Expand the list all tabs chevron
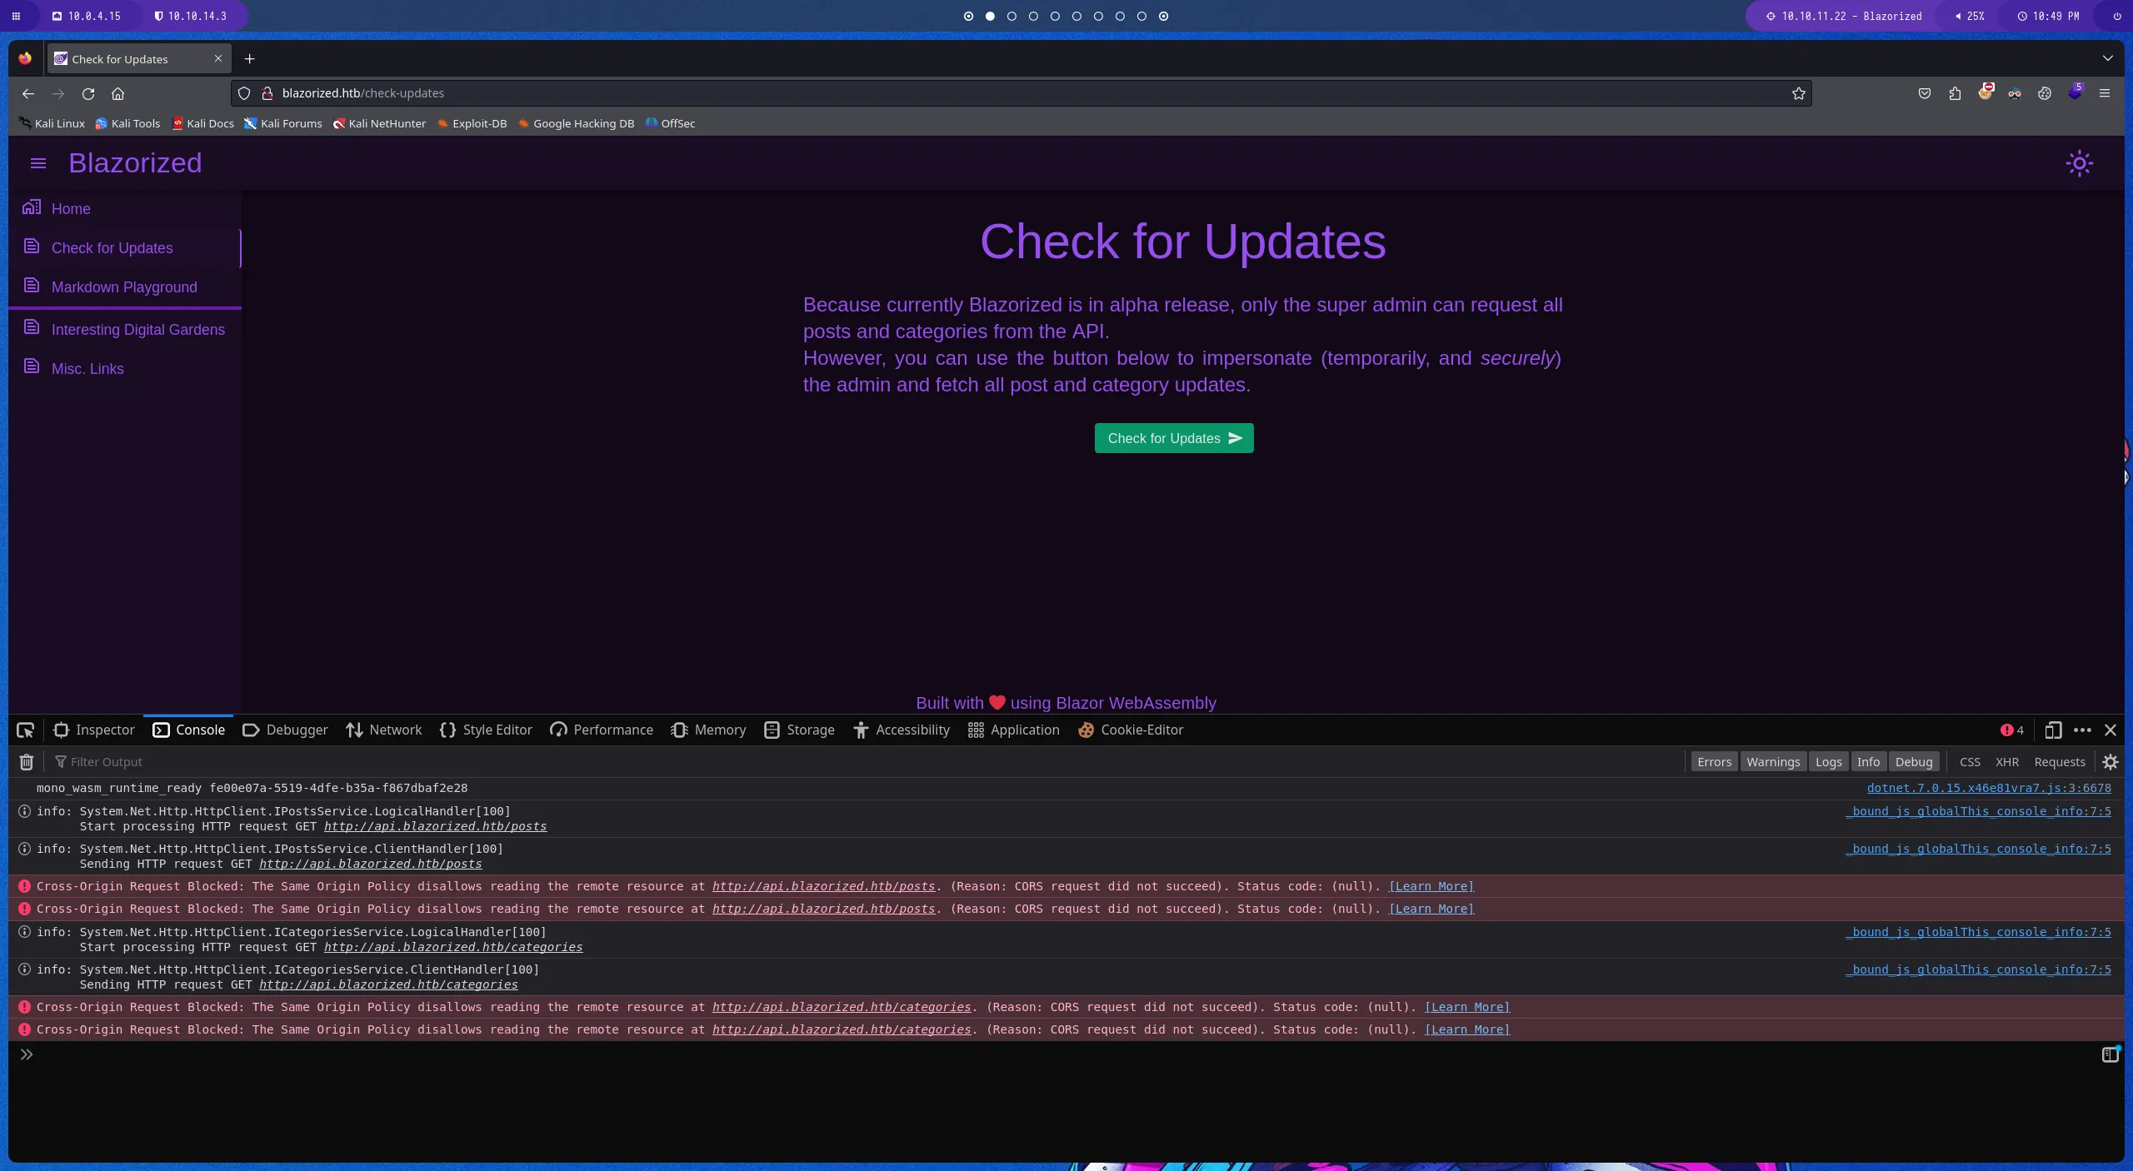The width and height of the screenshot is (2133, 1171). pos(2107,58)
